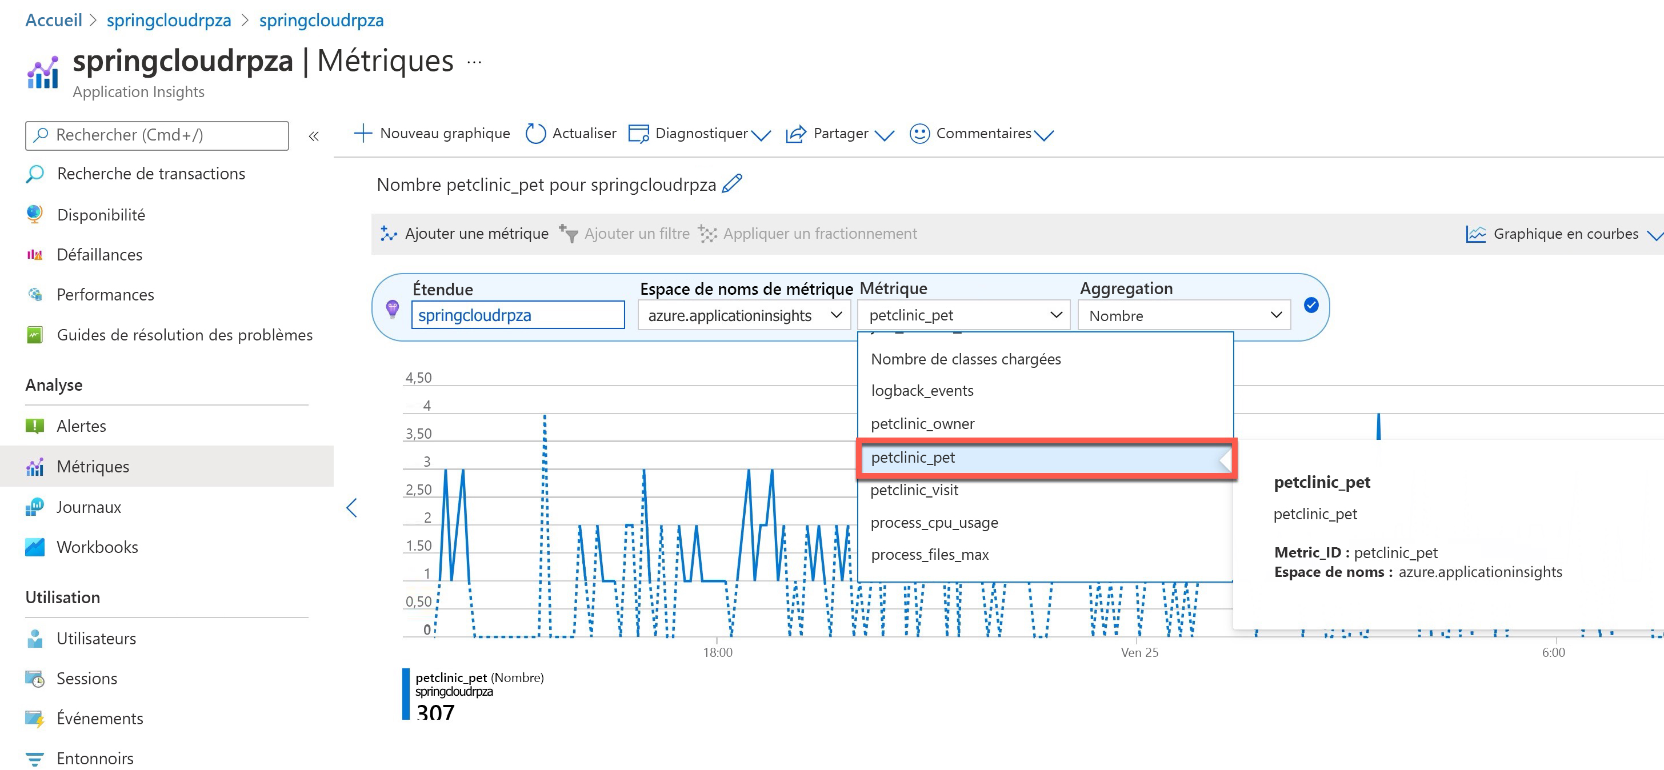Toggle the blue checkmark on the metric row

click(1311, 306)
